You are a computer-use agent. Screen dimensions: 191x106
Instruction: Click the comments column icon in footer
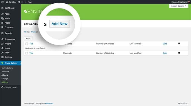179,53
